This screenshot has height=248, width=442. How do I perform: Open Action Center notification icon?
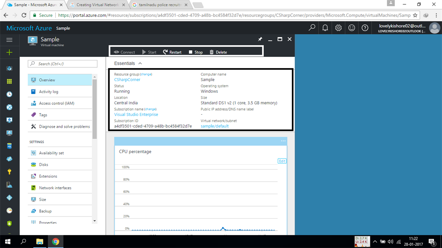point(432,242)
